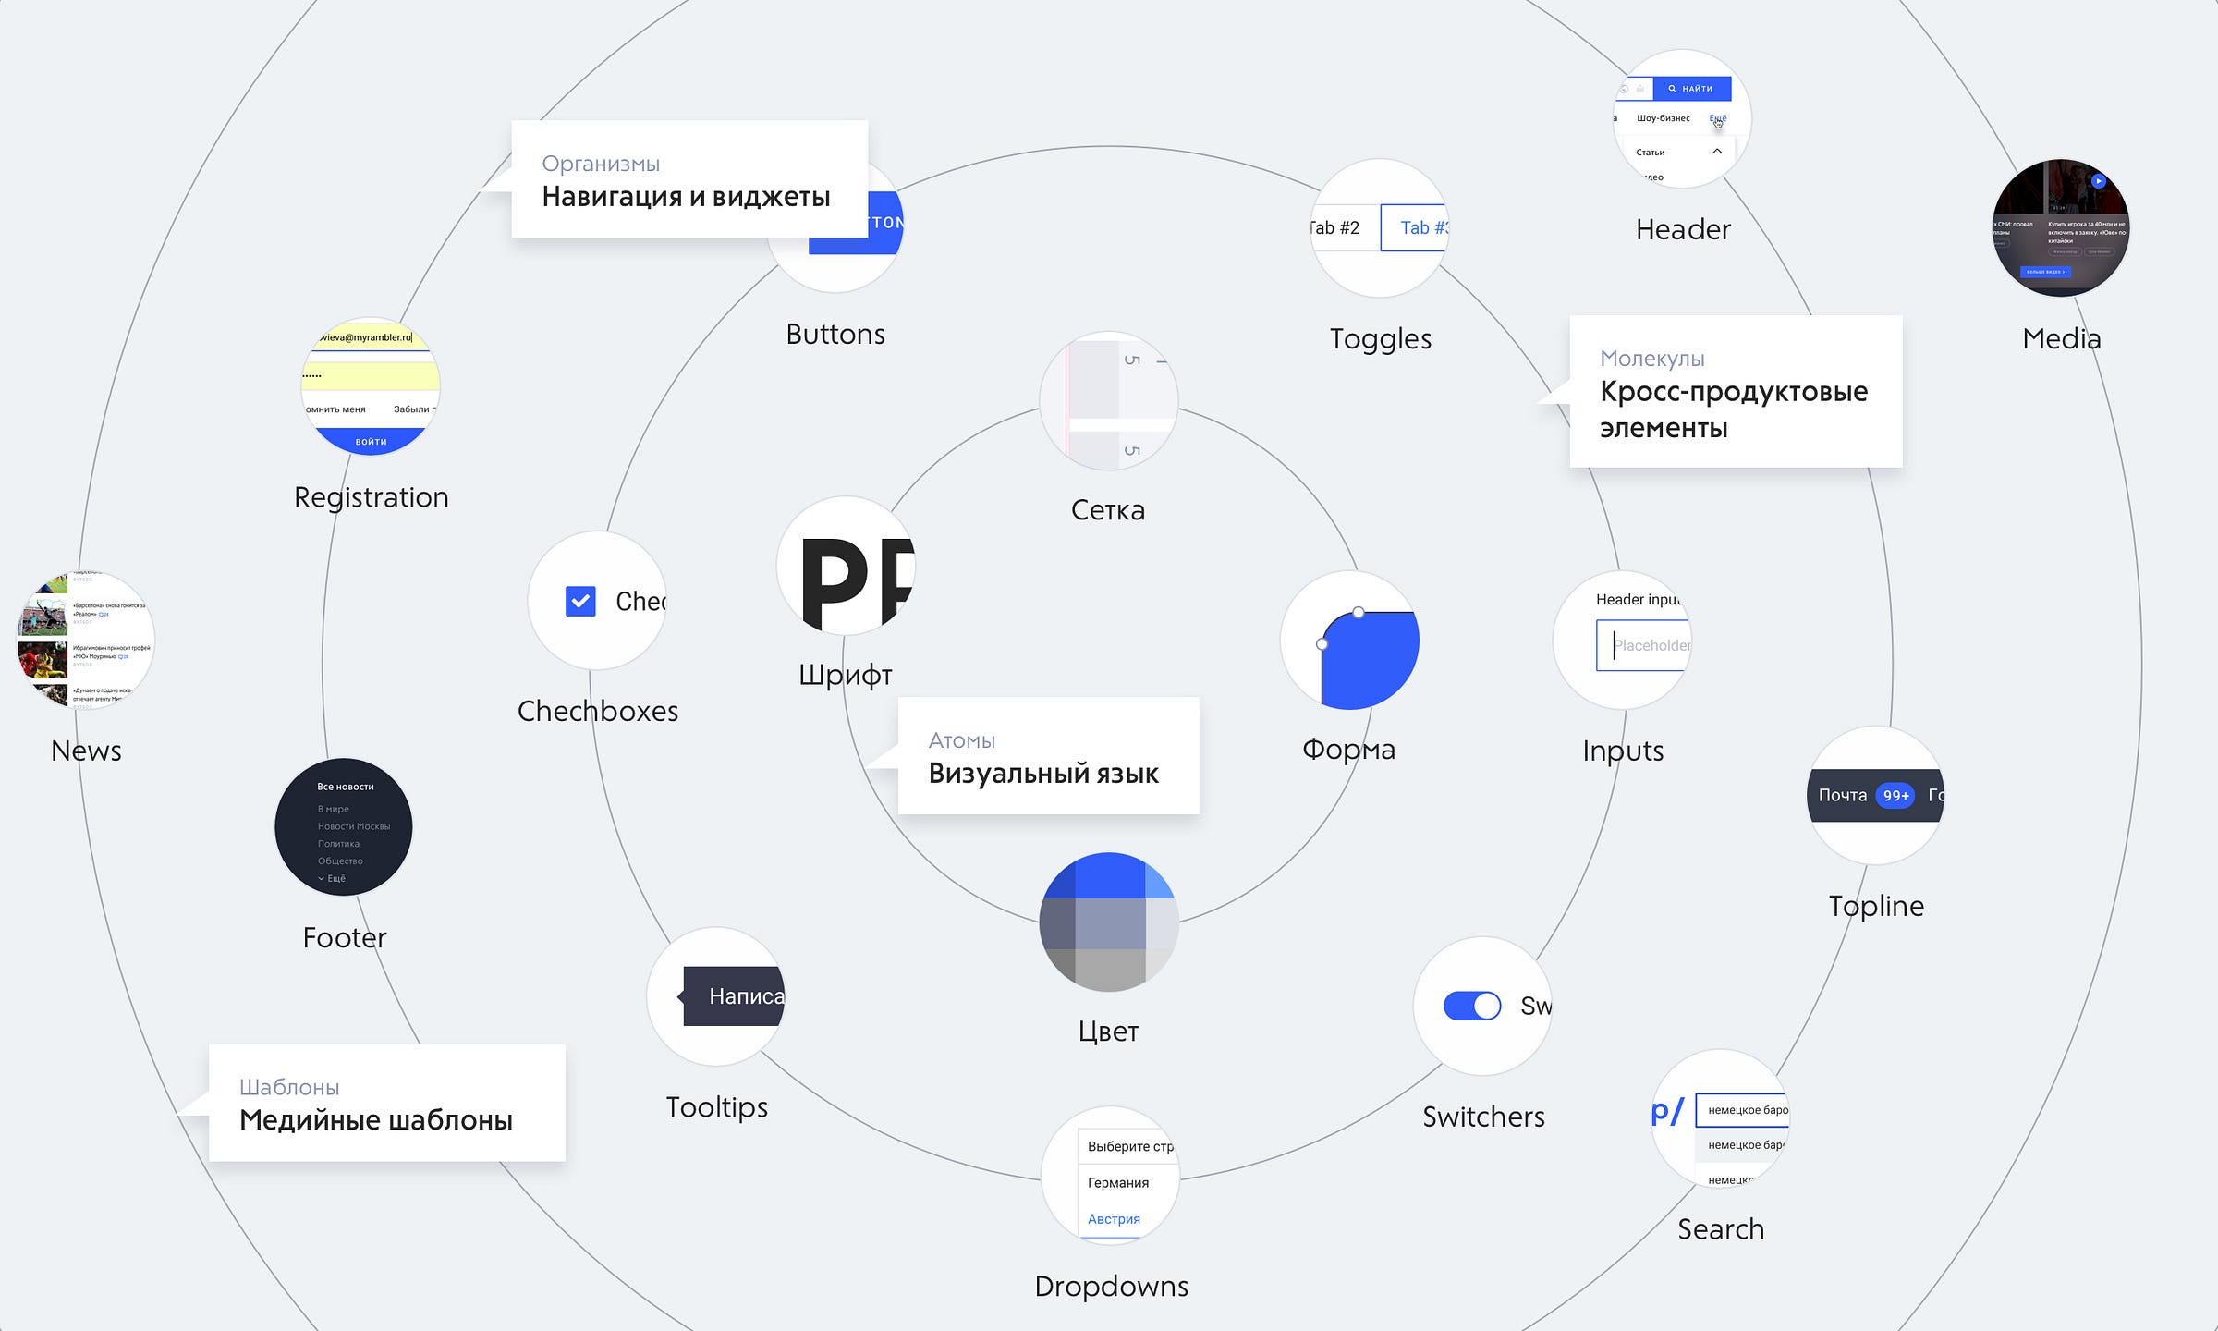Open 'Почта' in the Topline bar

[x=1842, y=795]
